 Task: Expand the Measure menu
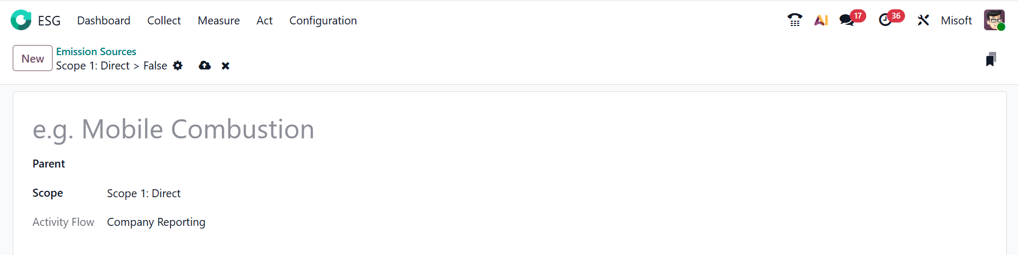point(219,21)
